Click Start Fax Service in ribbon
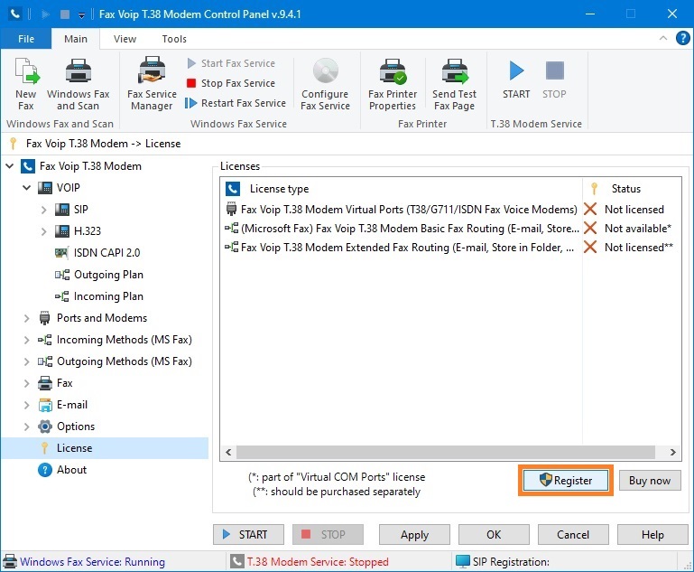Screen dimensions: 694x572 (x=231, y=63)
